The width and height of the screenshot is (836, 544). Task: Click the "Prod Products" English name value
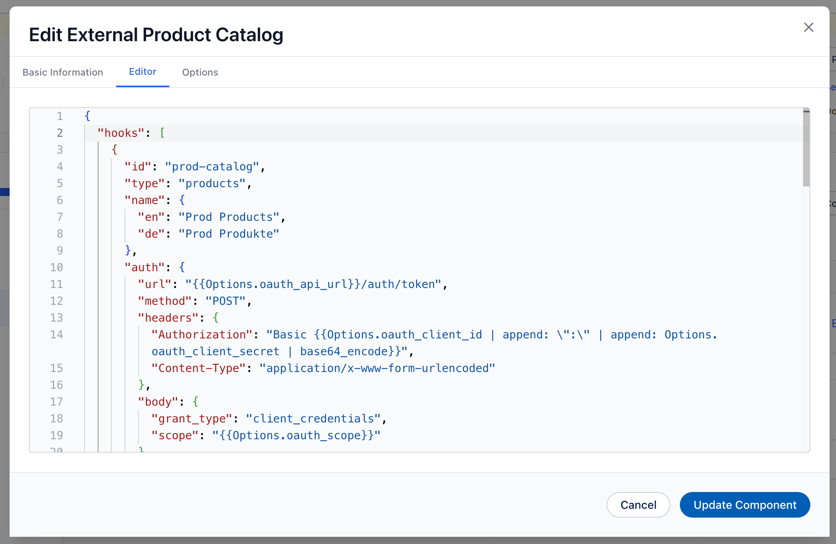[x=229, y=217]
